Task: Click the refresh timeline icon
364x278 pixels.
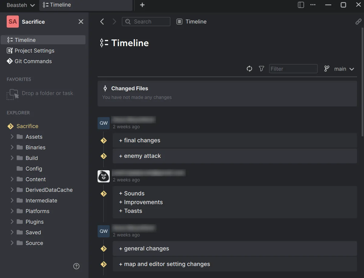Action: click(x=249, y=69)
